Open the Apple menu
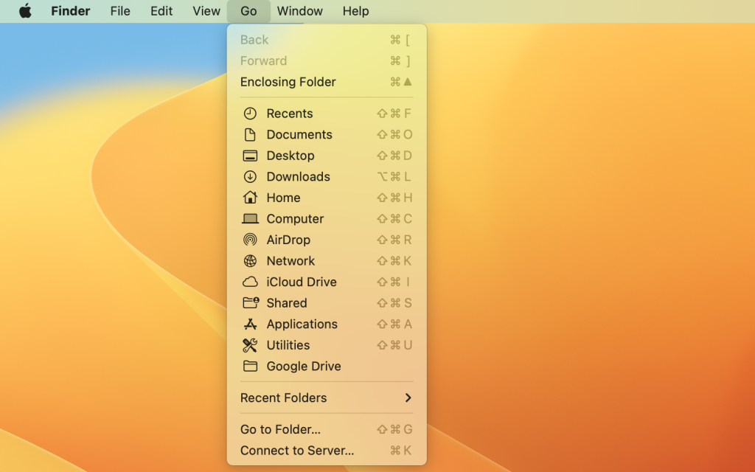This screenshot has height=472, width=755. [x=25, y=11]
